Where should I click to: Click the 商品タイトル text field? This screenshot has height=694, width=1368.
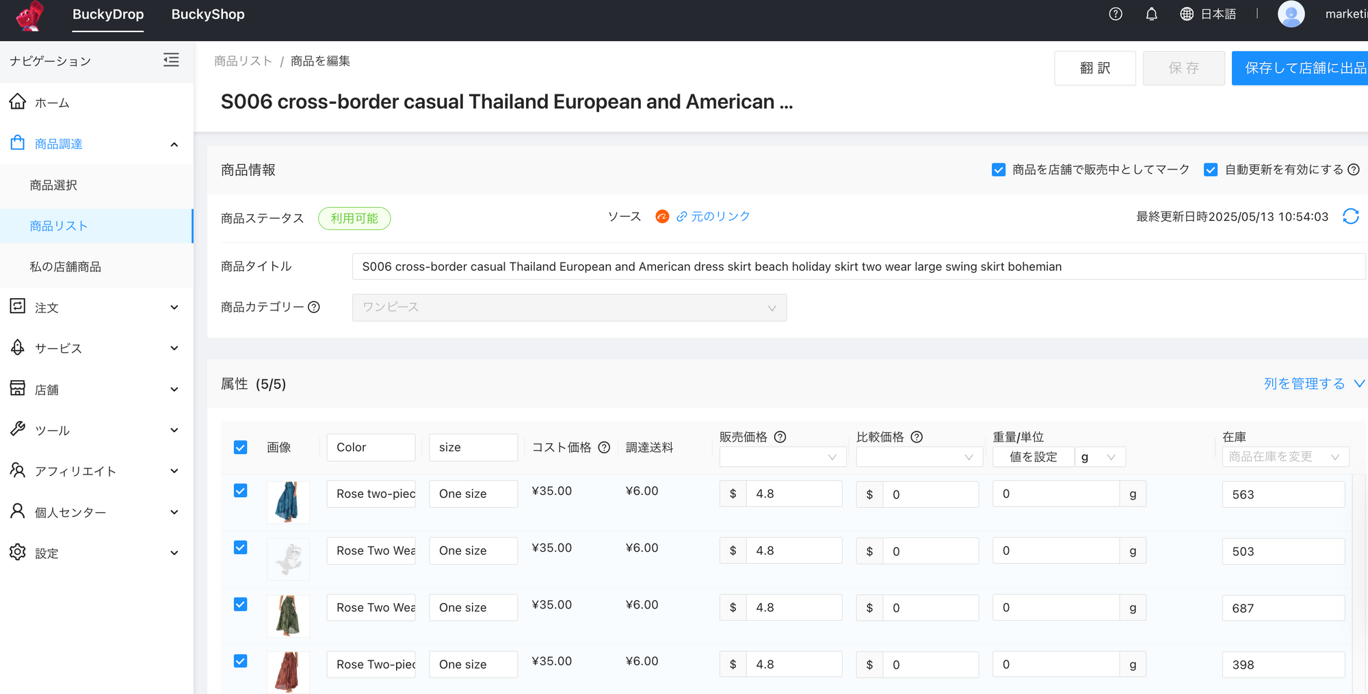click(x=858, y=267)
